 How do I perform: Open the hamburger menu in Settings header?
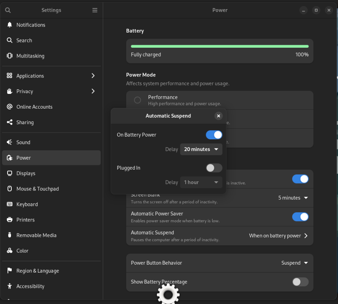(x=95, y=10)
